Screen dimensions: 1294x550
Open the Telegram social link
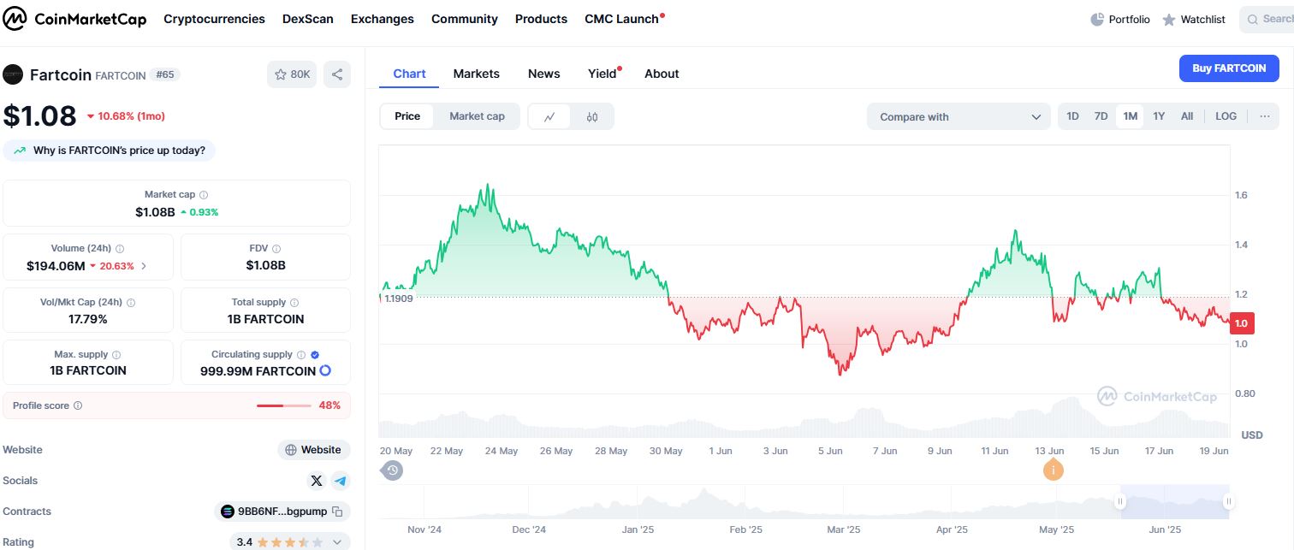pyautogui.click(x=341, y=481)
